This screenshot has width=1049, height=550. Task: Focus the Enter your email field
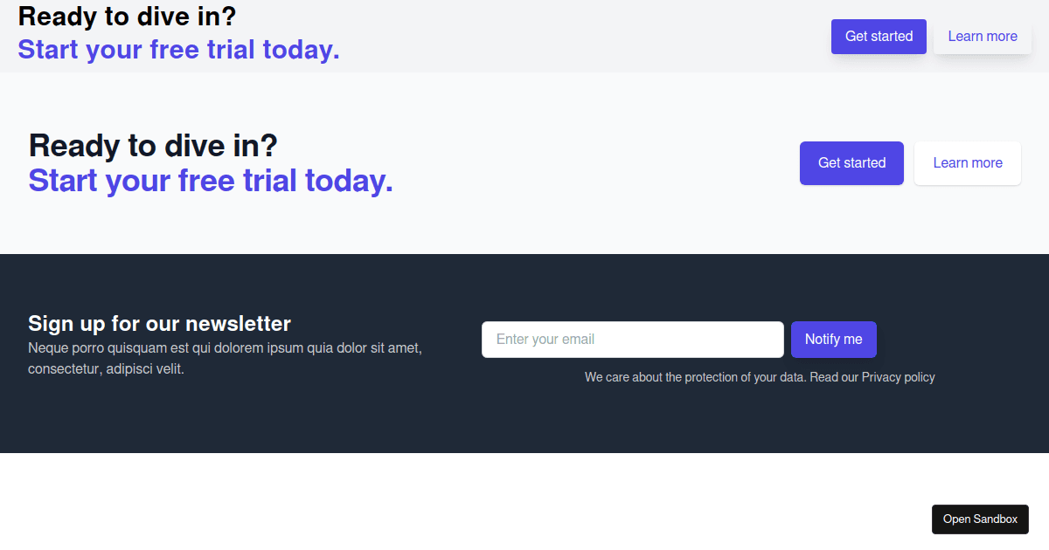coord(632,340)
